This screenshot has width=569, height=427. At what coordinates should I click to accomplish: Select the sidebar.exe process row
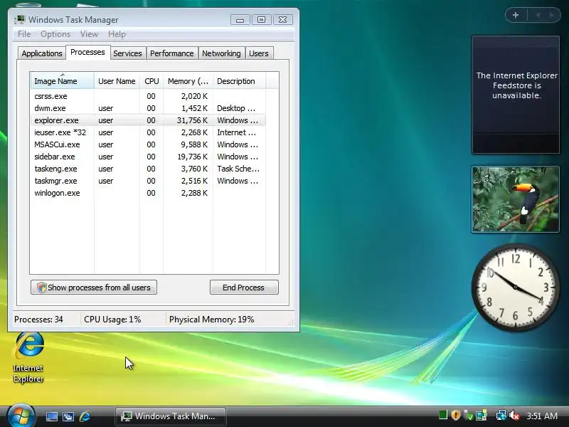[x=148, y=157]
